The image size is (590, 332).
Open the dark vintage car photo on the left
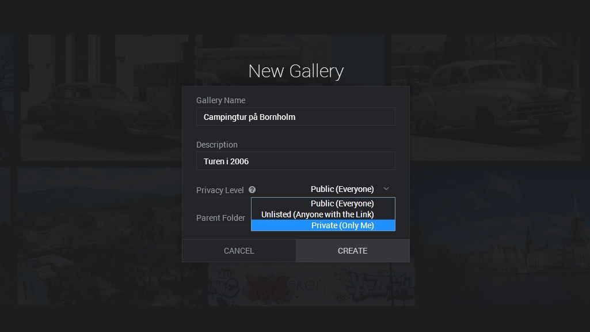pos(101,98)
